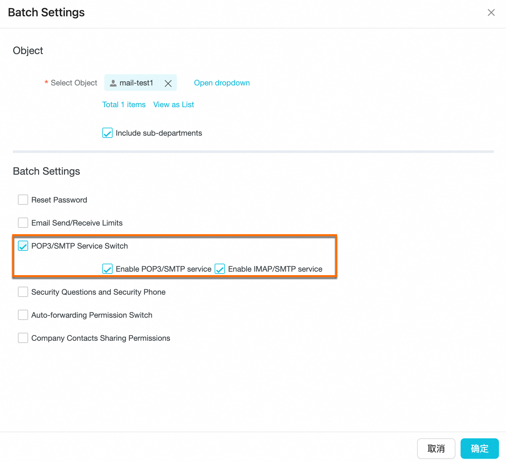Switch to View as List
The image size is (506, 462).
[x=174, y=105]
